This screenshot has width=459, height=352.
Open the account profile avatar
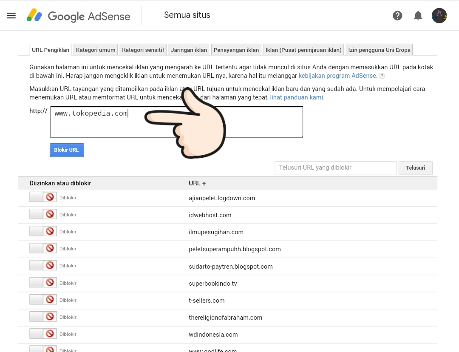pos(439,16)
